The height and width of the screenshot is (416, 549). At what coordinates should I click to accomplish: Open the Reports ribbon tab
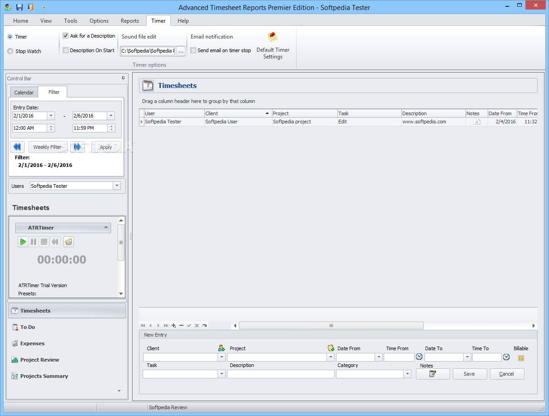click(130, 21)
